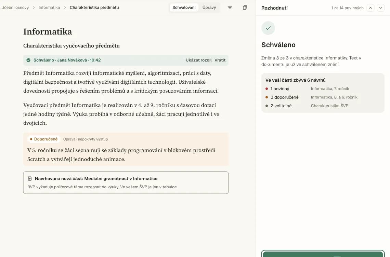Open the proposed section Mediální gramotnost card
Viewport: 390px width, 257px height.
tap(126, 183)
